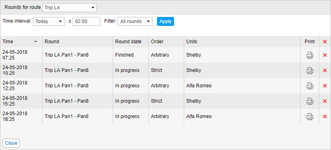
Task: Delete the 18:25 arbitrary round
Action: click(x=325, y=116)
